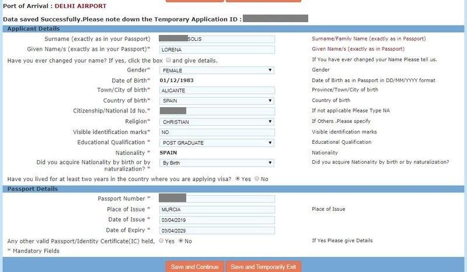The width and height of the screenshot is (467, 272).
Task: Choose No for other valid passport held
Action: click(180, 241)
